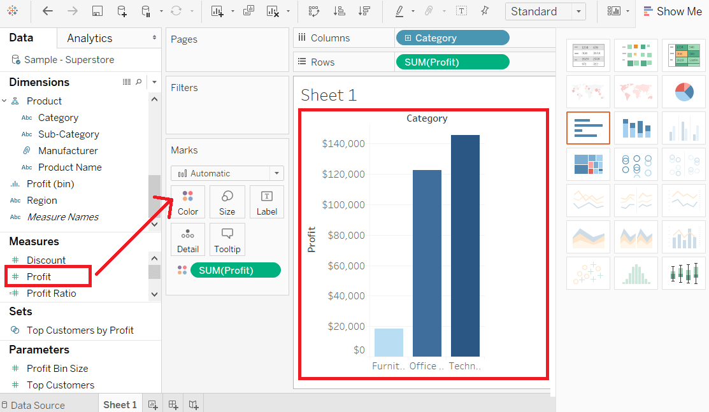Click the Color marks card button
The height and width of the screenshot is (412, 709).
[188, 202]
